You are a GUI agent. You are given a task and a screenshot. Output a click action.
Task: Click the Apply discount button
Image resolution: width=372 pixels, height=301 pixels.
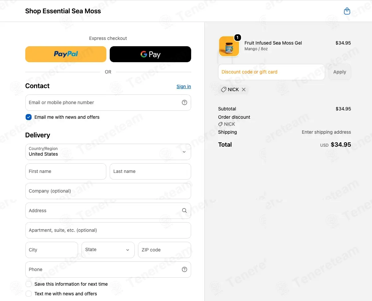339,72
